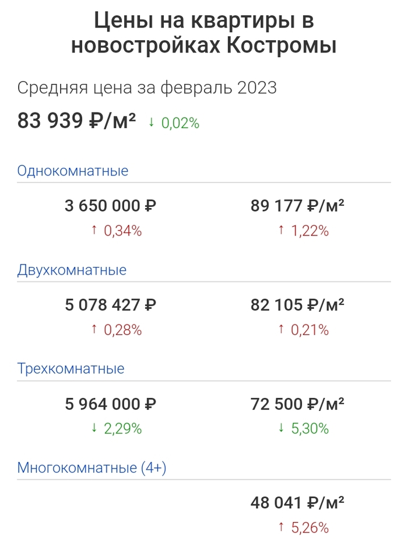The height and width of the screenshot is (560, 408).
Task: Click the red up arrow beside 5,26%
Action: 281,528
